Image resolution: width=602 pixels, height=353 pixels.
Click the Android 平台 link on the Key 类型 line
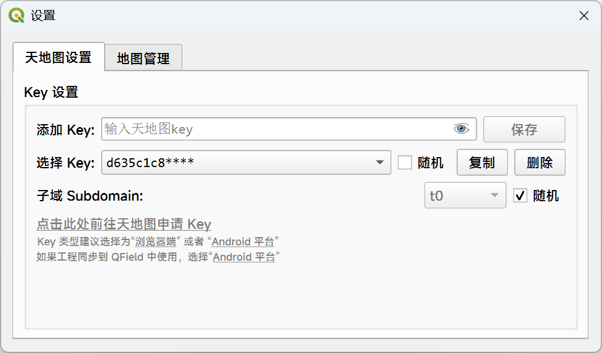(x=243, y=242)
